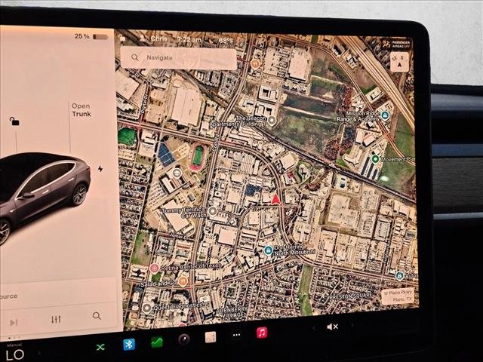Screen dimensions: 483x362
Task: Toggle the door lock padlock icon
Action: coord(14,121)
